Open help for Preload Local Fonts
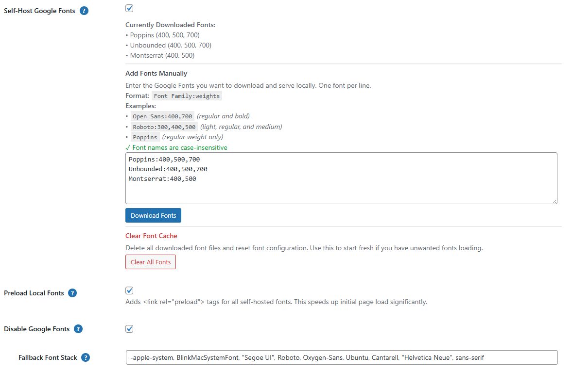The height and width of the screenshot is (371, 573). (x=72, y=293)
